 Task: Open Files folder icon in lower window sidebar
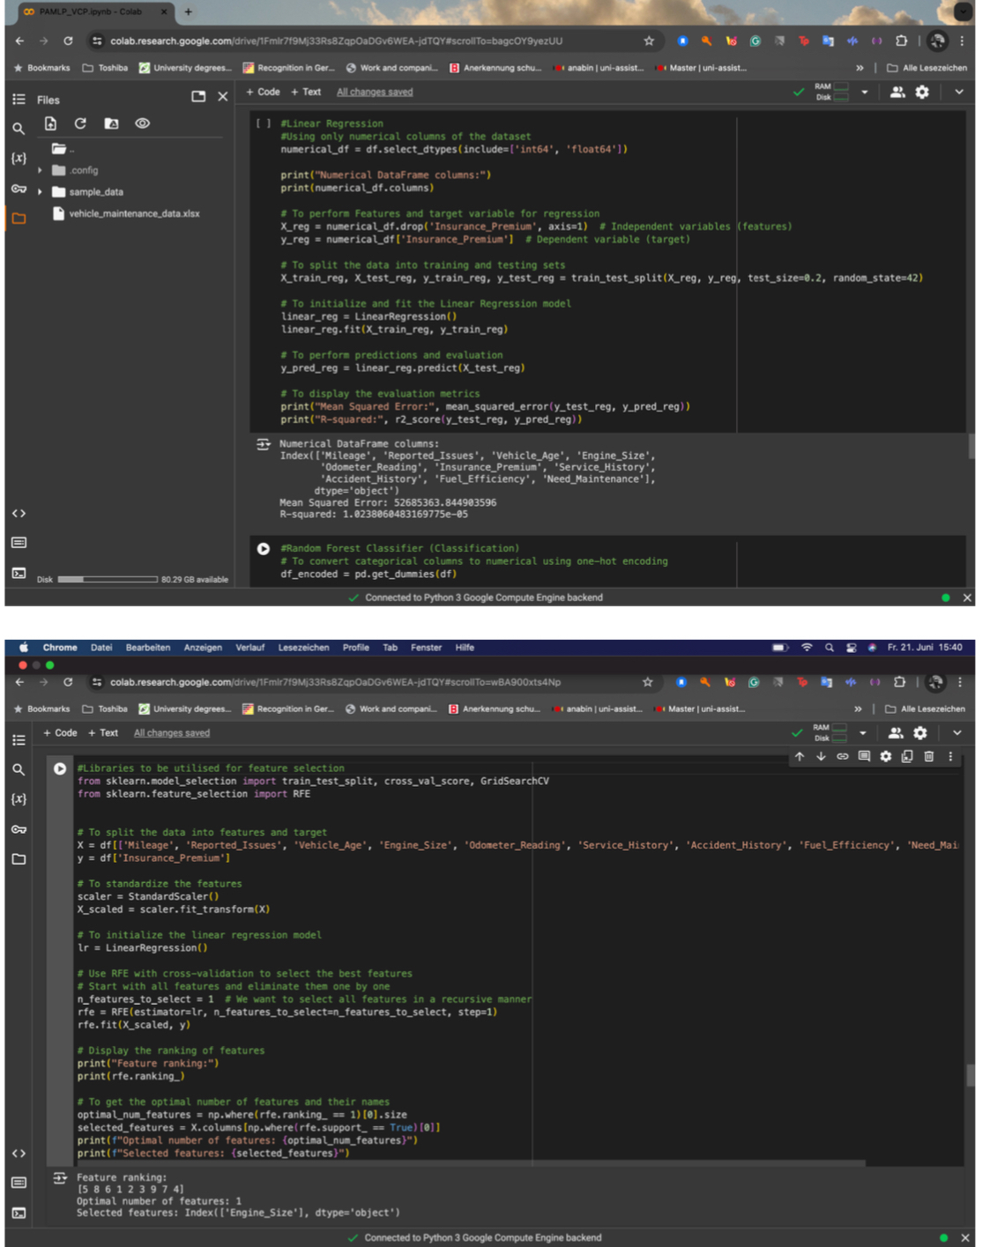pyautogui.click(x=19, y=859)
